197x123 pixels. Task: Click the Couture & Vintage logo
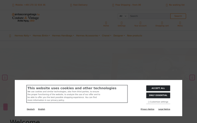point(26,17)
